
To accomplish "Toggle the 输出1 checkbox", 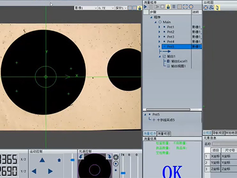I will coord(164,56).
